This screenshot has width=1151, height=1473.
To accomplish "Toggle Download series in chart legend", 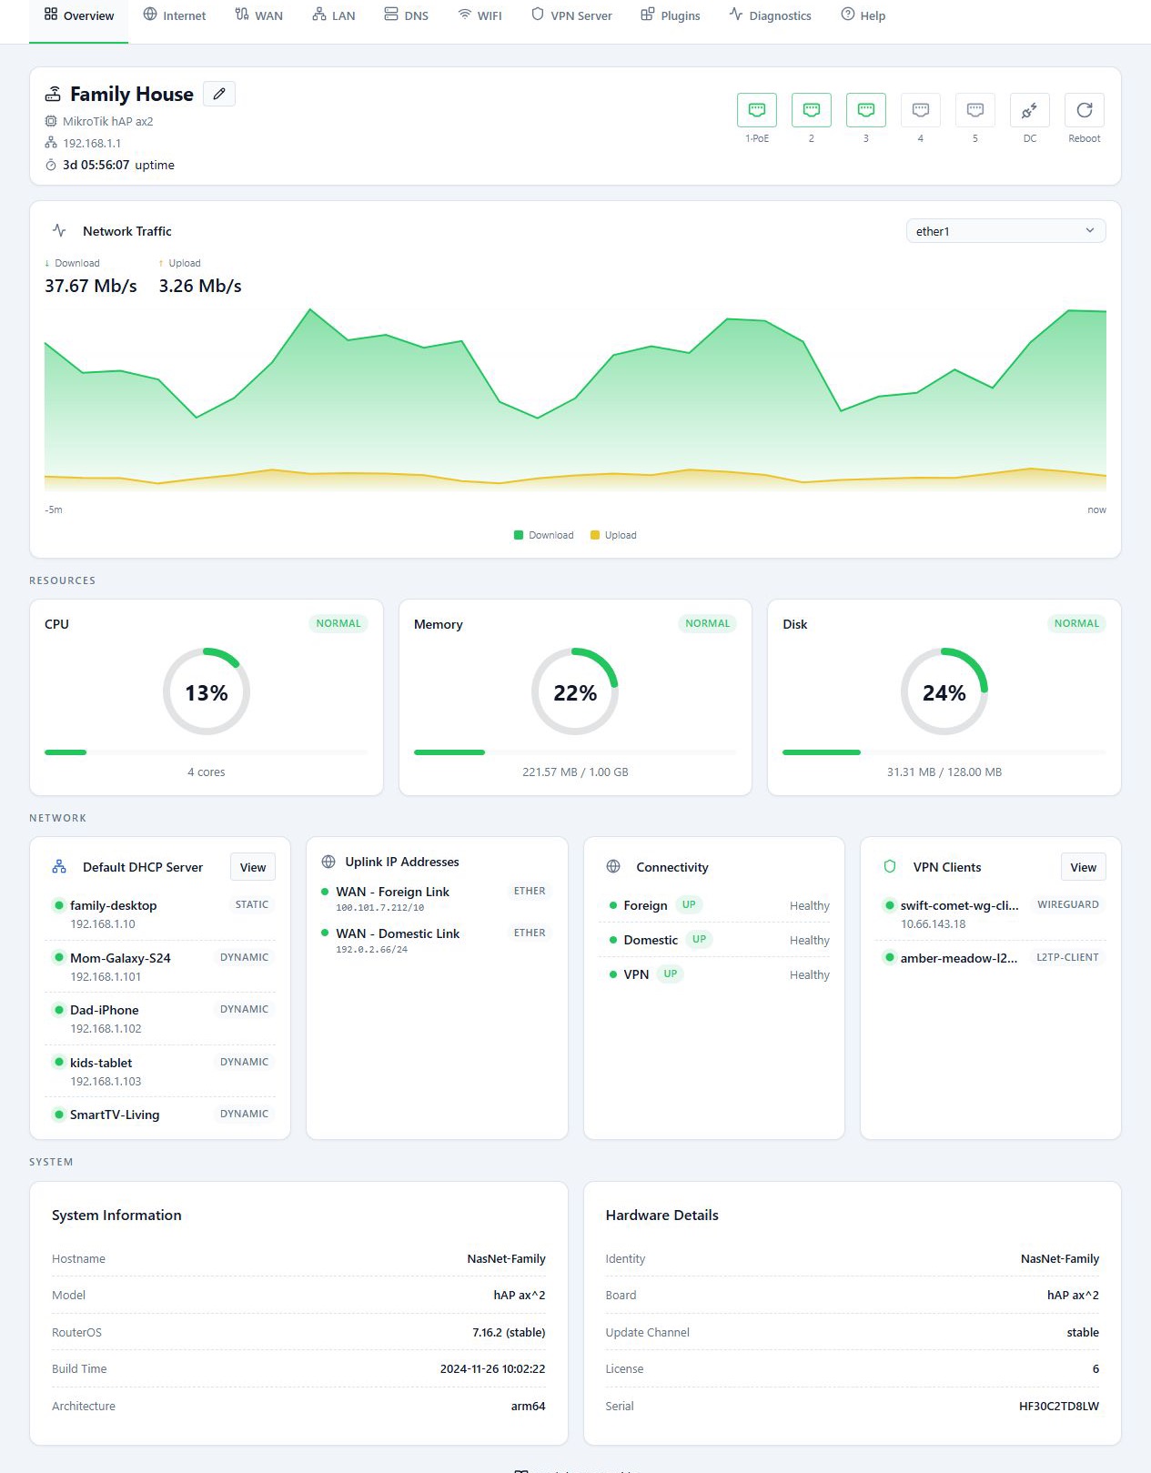I will click(544, 535).
